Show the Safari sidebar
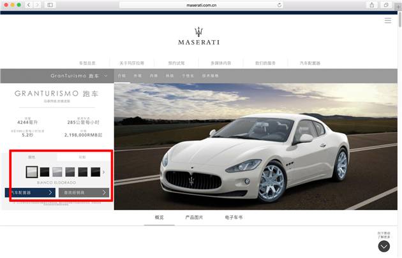 point(50,5)
